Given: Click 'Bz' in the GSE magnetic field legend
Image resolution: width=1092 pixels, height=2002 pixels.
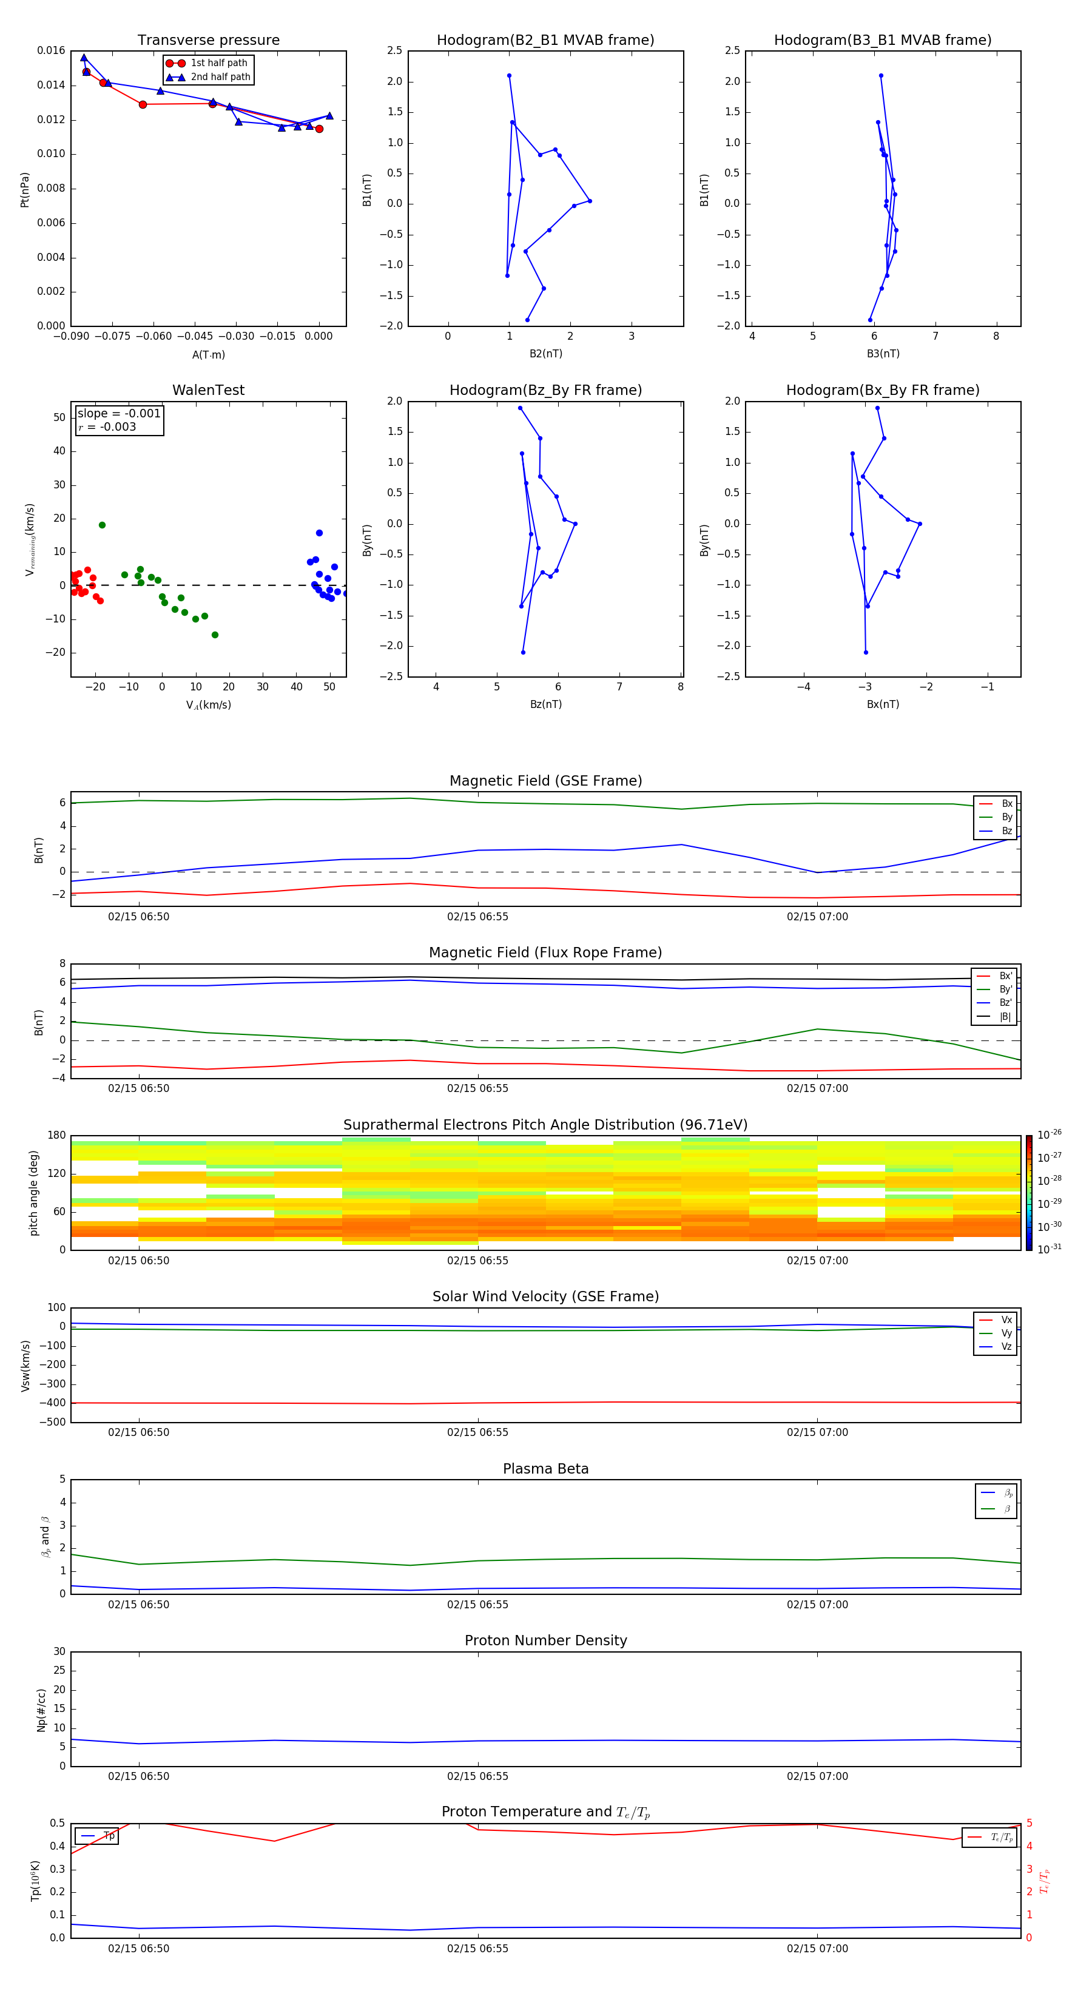Looking at the screenshot, I should 1006,831.
